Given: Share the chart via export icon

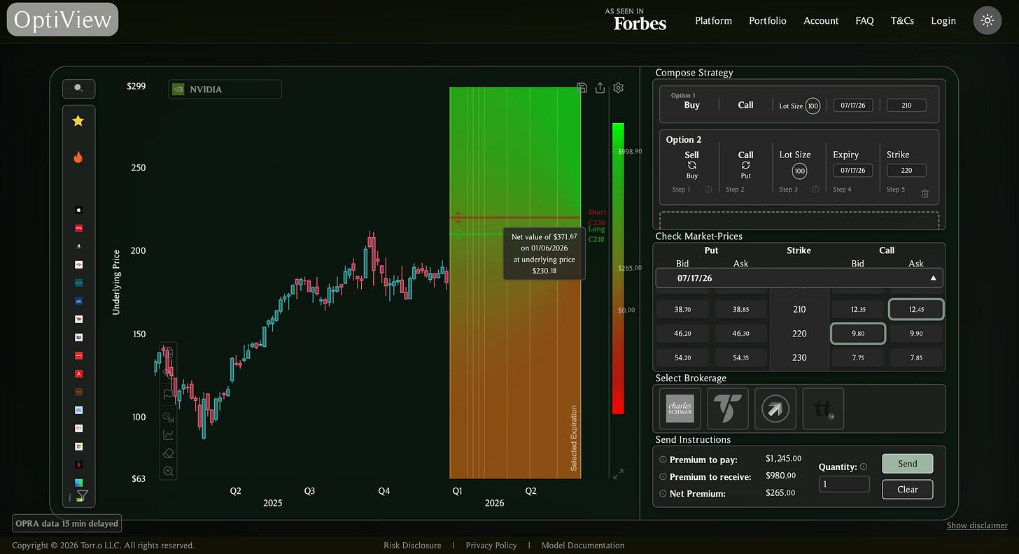Looking at the screenshot, I should (x=600, y=88).
